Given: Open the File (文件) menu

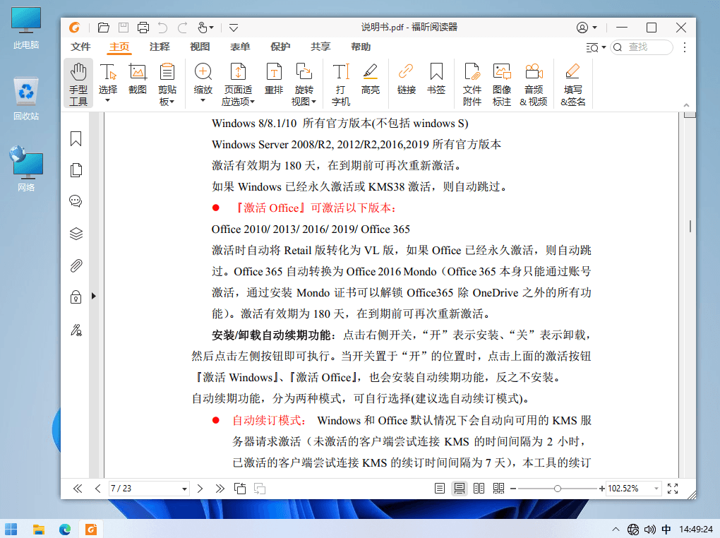Looking at the screenshot, I should point(80,47).
